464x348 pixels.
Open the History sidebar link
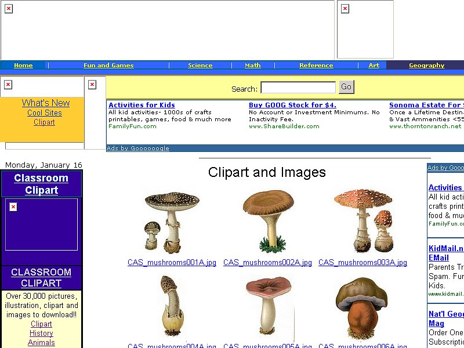pos(41,333)
